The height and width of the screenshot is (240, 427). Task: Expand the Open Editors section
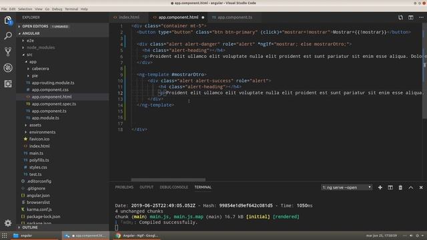[x=63, y=27]
